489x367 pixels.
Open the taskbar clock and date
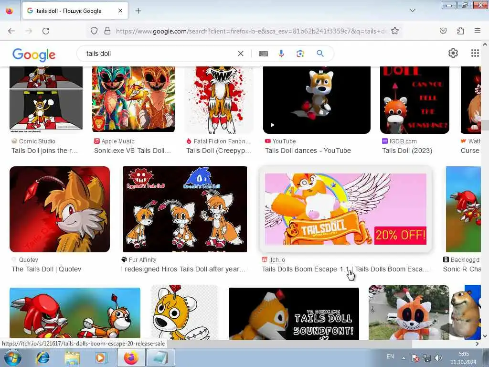coord(463,358)
